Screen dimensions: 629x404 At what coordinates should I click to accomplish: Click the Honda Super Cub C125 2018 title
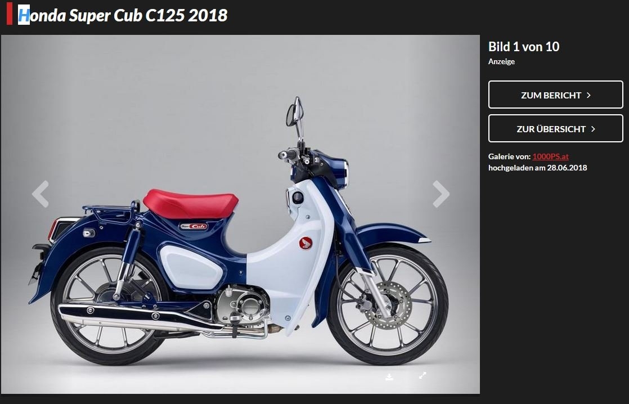point(123,15)
